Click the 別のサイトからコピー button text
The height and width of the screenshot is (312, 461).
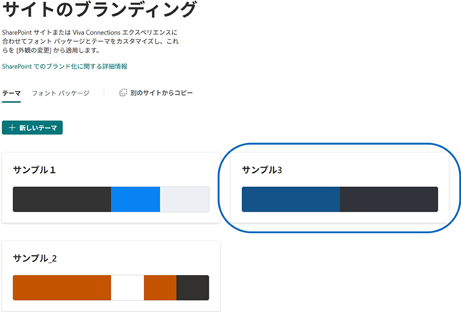(x=161, y=93)
